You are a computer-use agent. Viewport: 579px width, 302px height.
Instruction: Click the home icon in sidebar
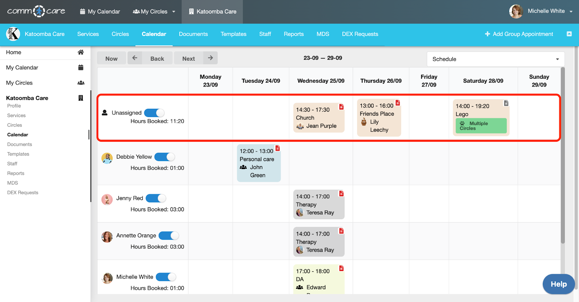tap(81, 52)
